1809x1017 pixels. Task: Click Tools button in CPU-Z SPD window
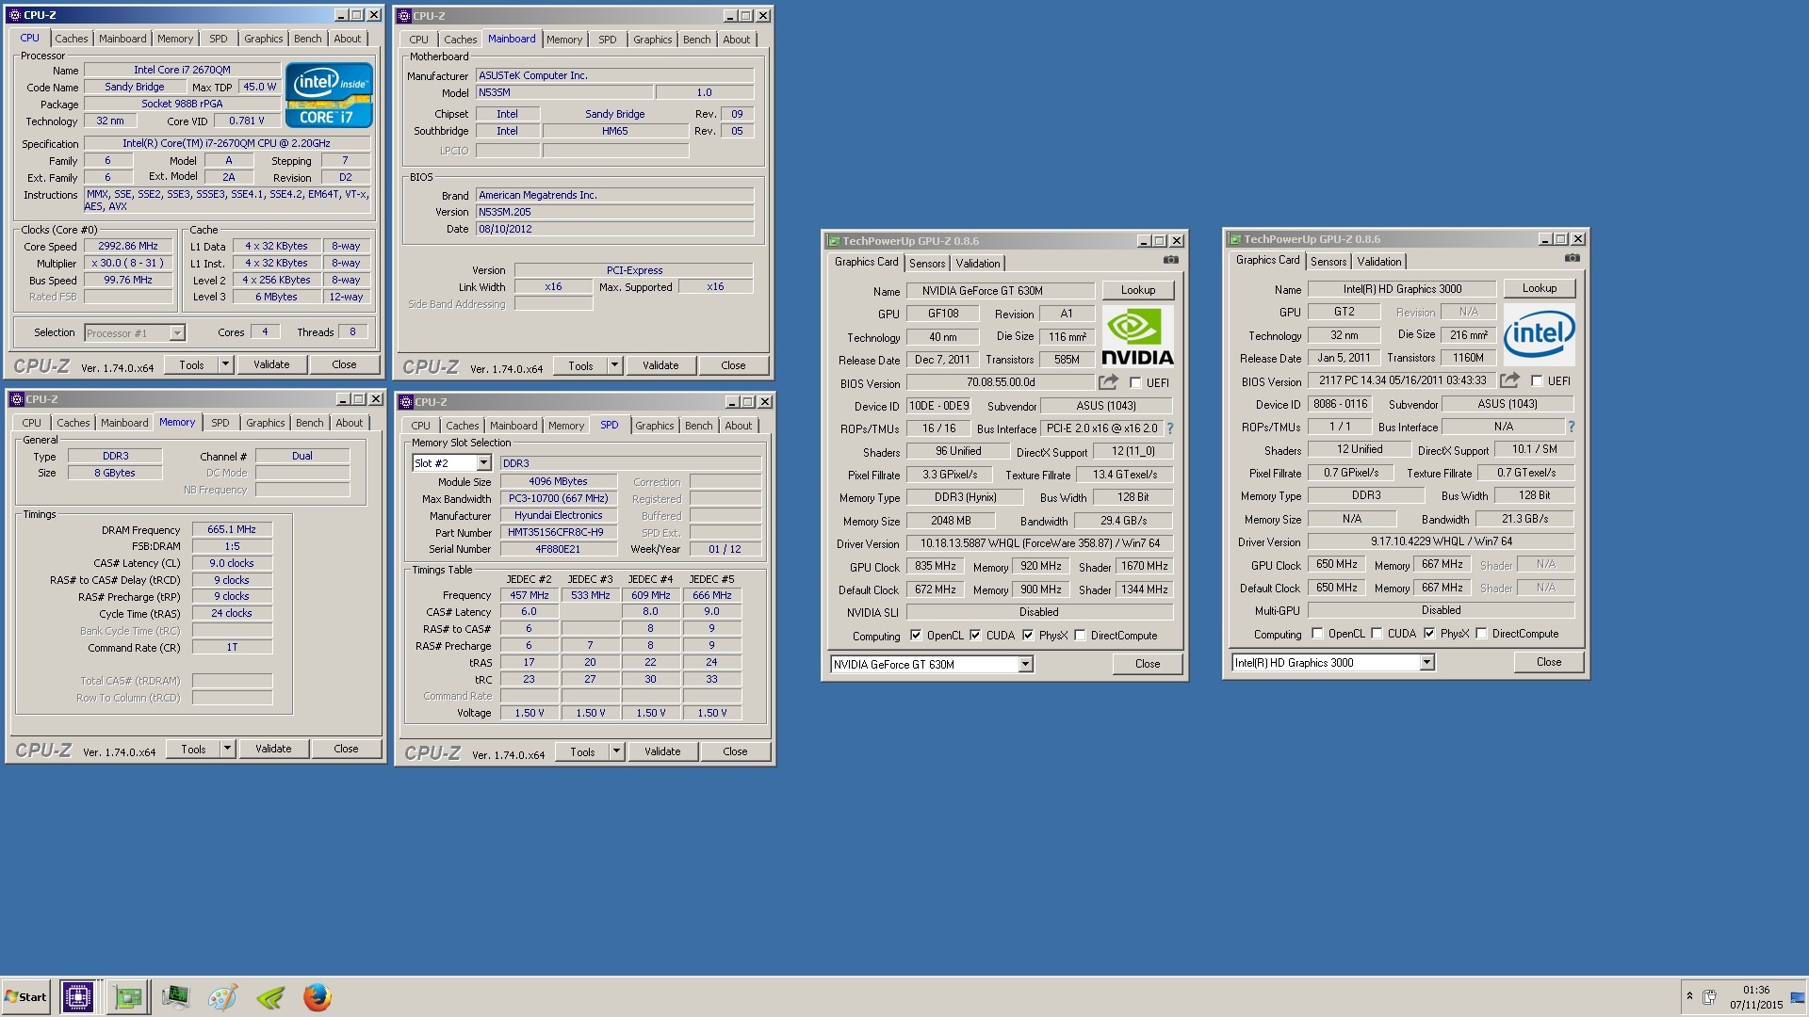point(582,752)
